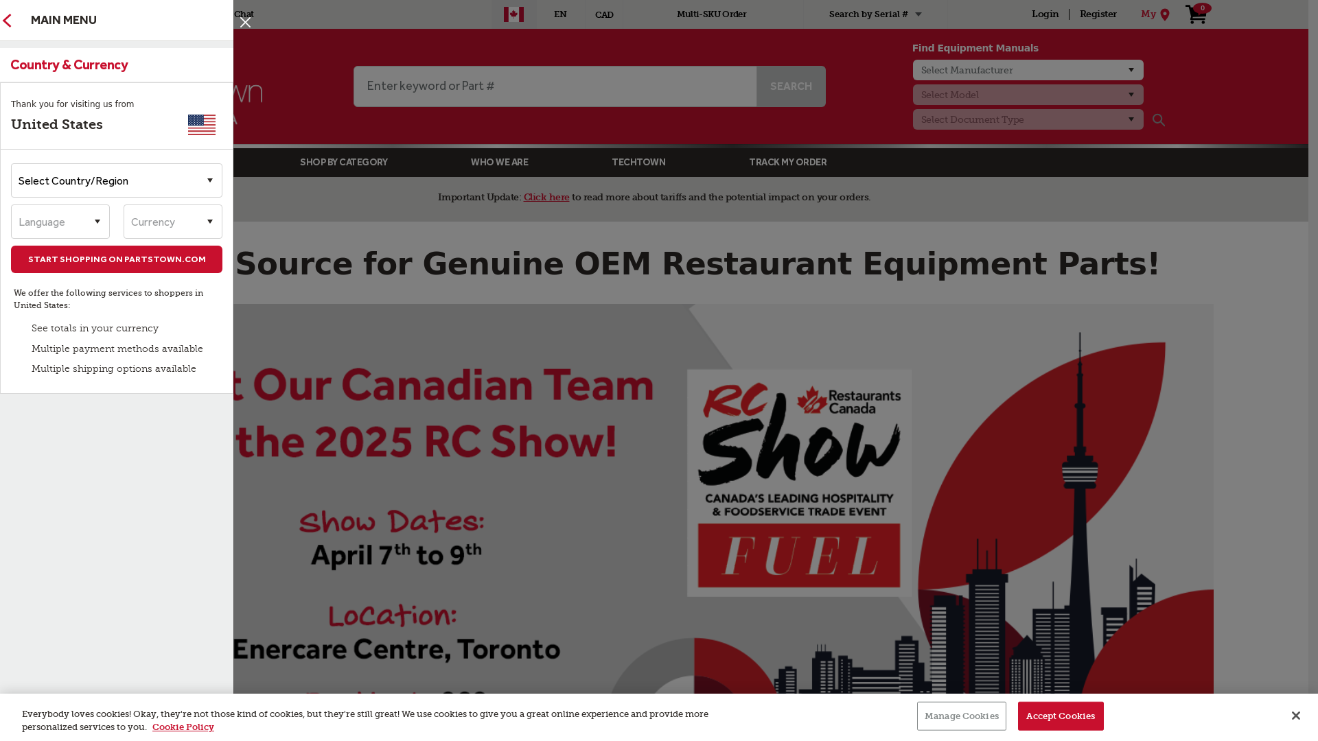Open the shopping cart icon
Image resolution: width=1318 pixels, height=741 pixels.
coord(1197,14)
